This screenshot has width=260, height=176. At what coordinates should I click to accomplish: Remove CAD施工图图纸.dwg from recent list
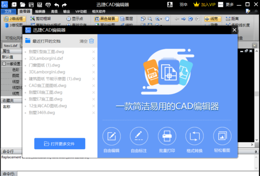[94, 86]
